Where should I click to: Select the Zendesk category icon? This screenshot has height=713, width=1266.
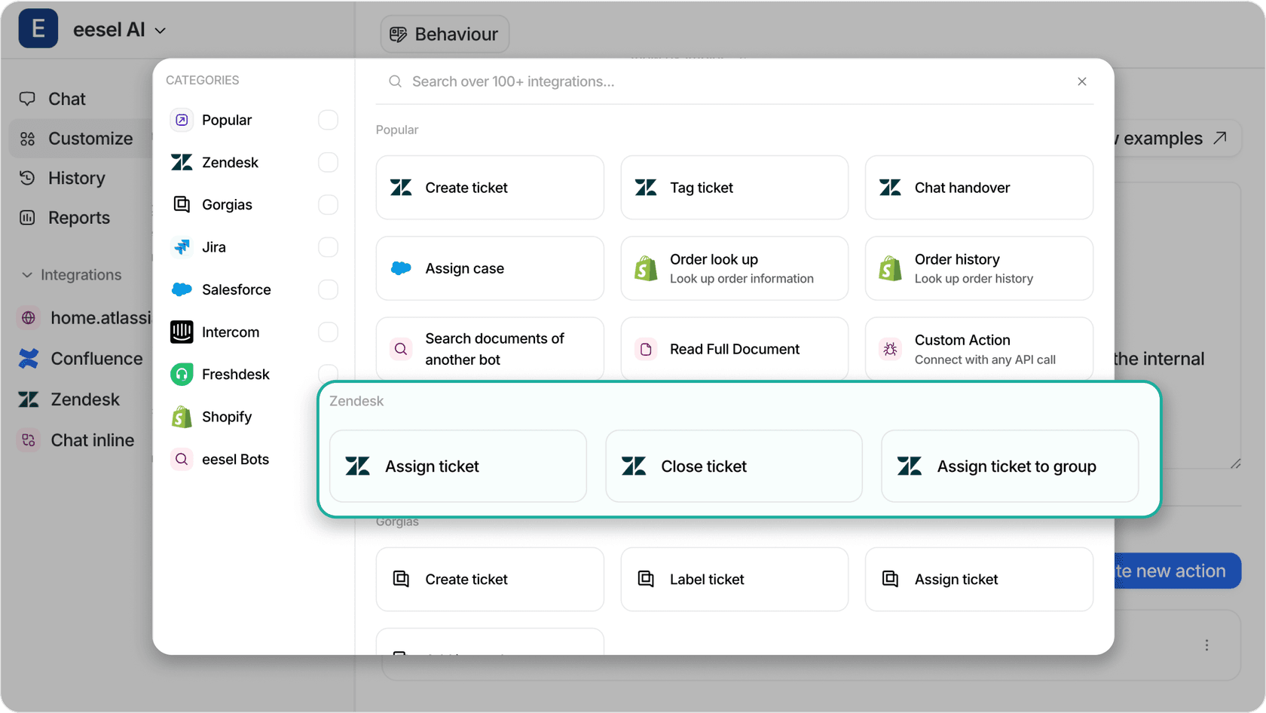click(x=182, y=162)
